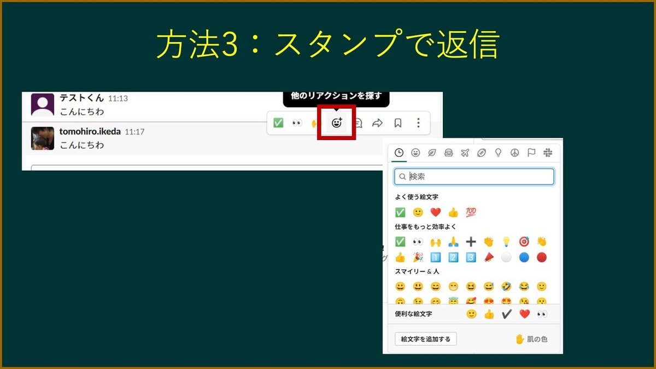This screenshot has width=656, height=369.
Task: Pick the tears of joy emoji
Action: pos(524,286)
